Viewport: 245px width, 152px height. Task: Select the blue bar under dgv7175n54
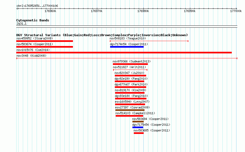[x=138, y=127]
